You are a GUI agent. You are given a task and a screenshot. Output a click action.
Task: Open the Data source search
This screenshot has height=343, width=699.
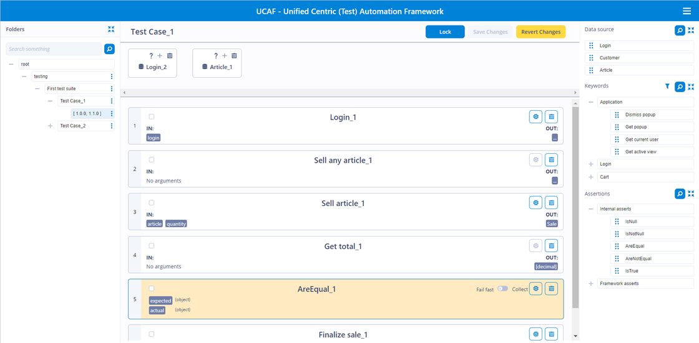680,31
